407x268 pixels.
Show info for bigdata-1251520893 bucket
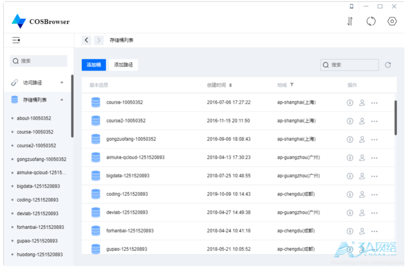[x=350, y=176]
